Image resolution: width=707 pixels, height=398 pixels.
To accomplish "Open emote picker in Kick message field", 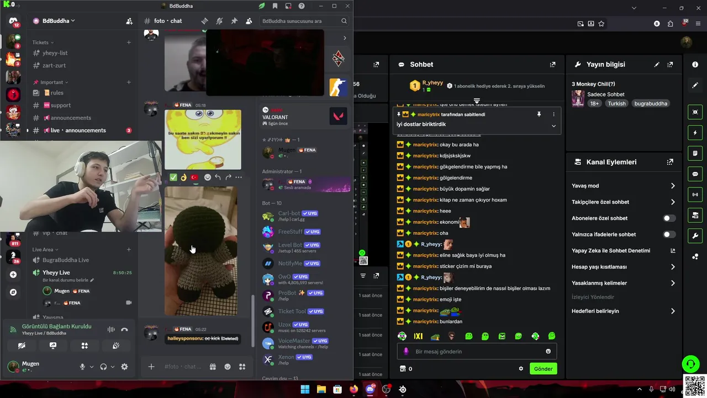I will click(x=548, y=352).
